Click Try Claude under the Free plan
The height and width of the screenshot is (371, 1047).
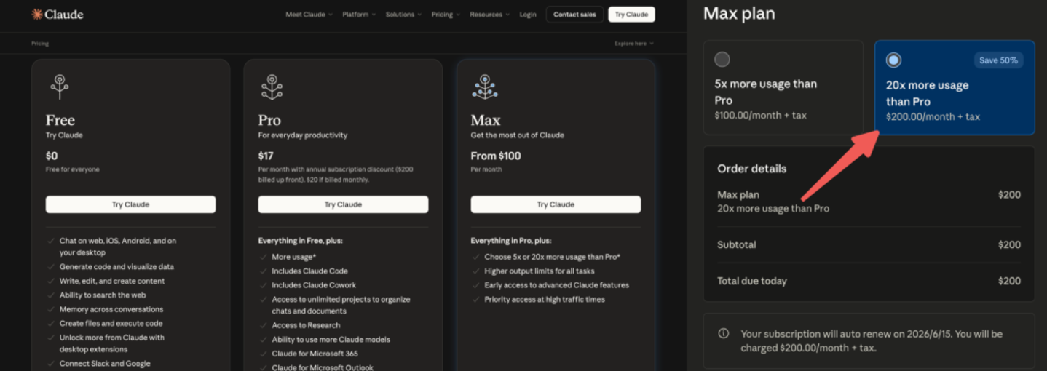[130, 204]
